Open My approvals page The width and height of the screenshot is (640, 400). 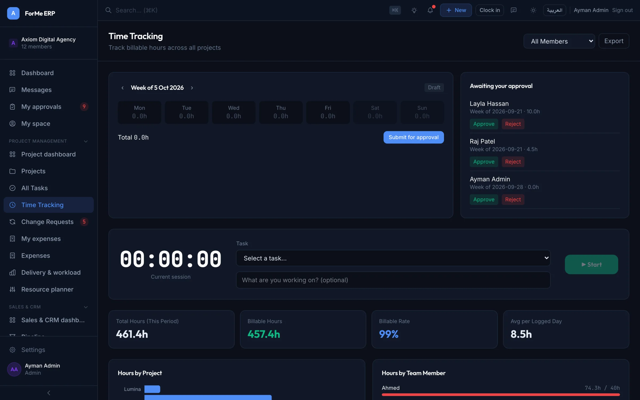(x=49, y=107)
